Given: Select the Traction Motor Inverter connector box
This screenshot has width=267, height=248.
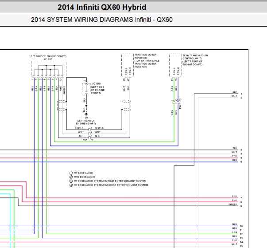Looking at the screenshot, I should [128, 65].
